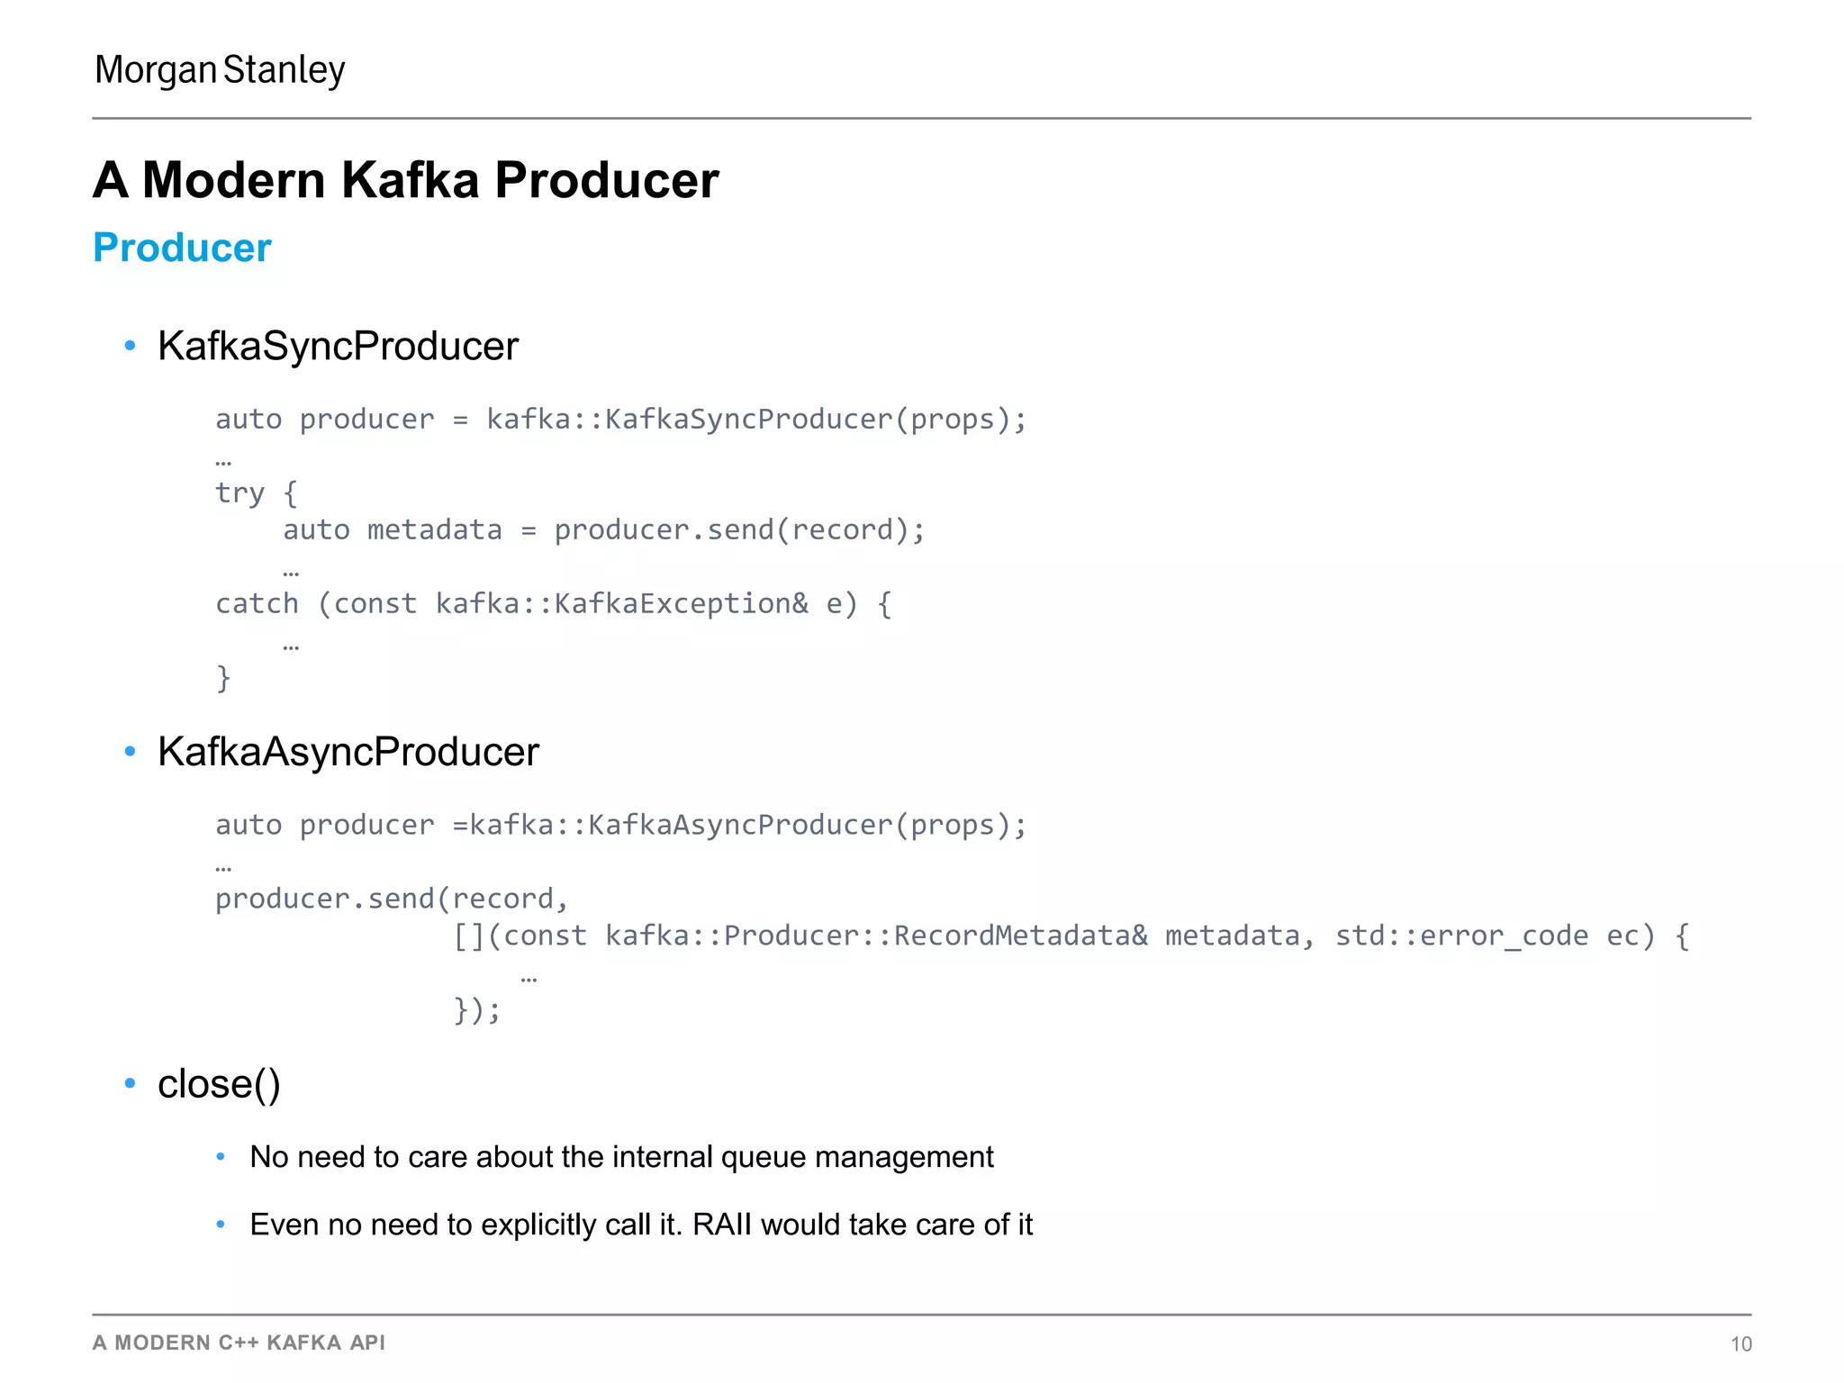Image resolution: width=1844 pixels, height=1383 pixels.
Task: Click the producer.send(record); metadata line
Action: pyautogui.click(x=603, y=530)
